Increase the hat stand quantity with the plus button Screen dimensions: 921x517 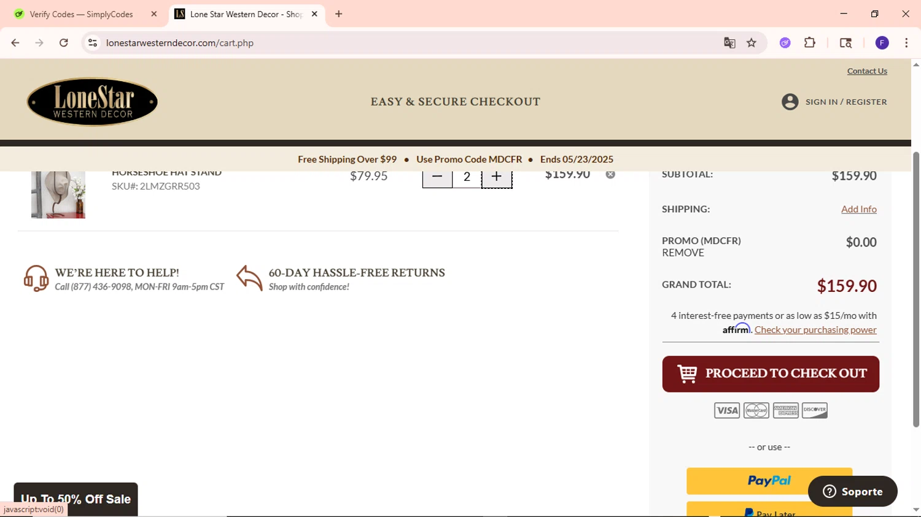pyautogui.click(x=497, y=178)
